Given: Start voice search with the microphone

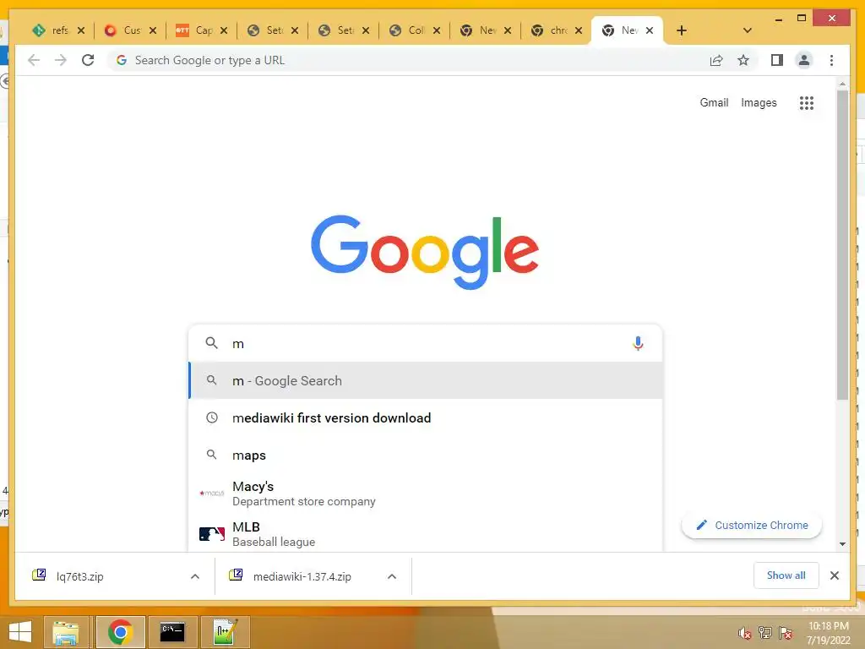Looking at the screenshot, I should click(638, 343).
